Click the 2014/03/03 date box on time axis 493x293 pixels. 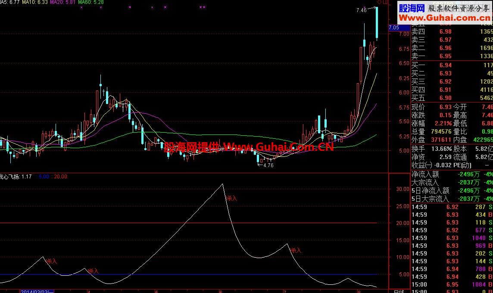(x=37, y=291)
